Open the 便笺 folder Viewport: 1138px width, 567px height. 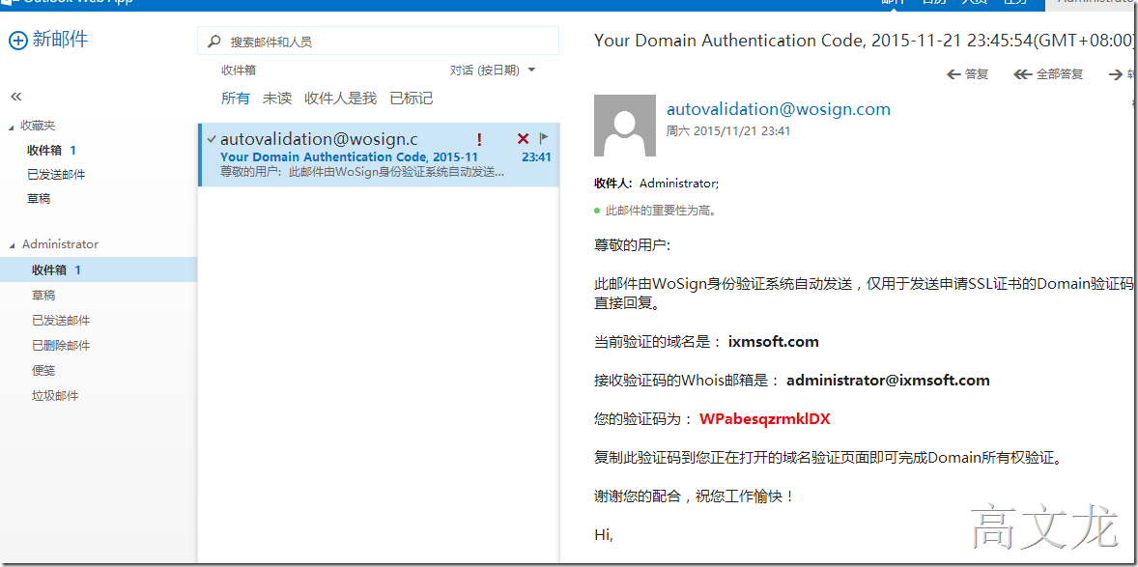43,370
